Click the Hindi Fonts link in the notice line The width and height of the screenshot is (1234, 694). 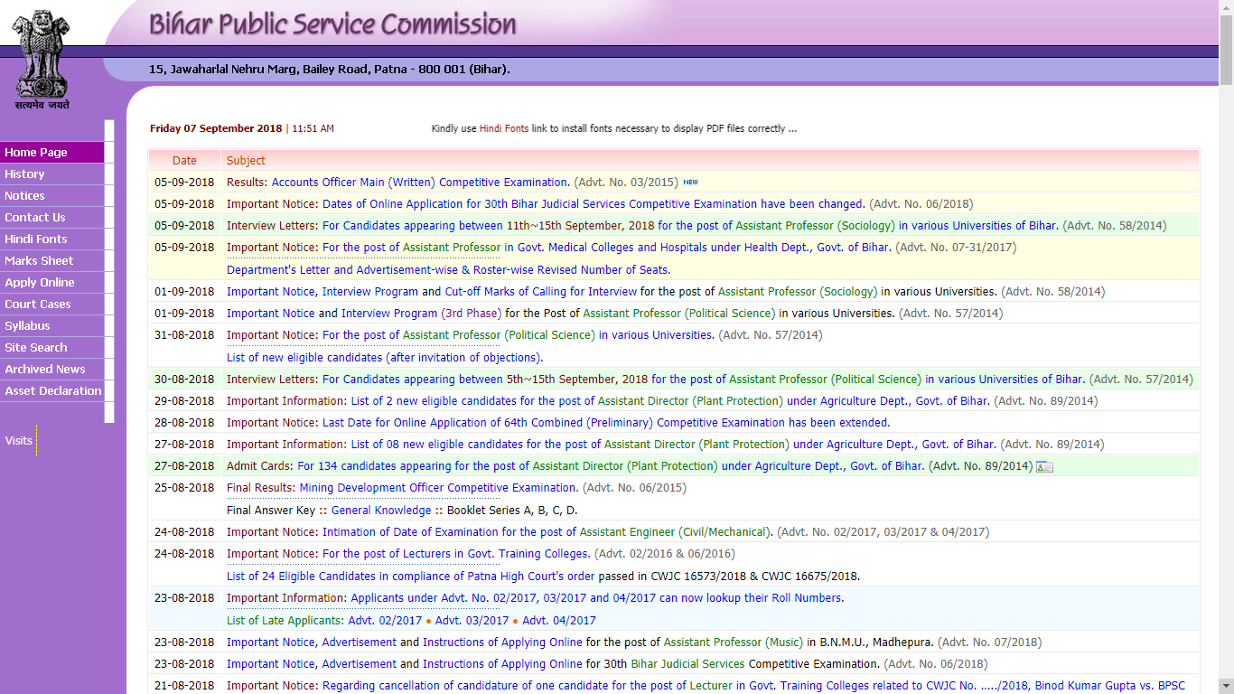[504, 128]
